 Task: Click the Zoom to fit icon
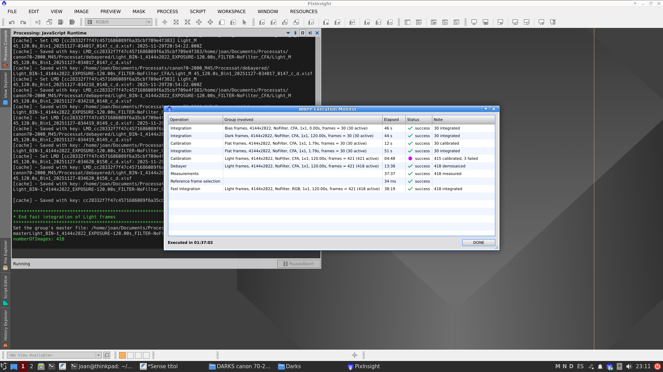coord(176,22)
